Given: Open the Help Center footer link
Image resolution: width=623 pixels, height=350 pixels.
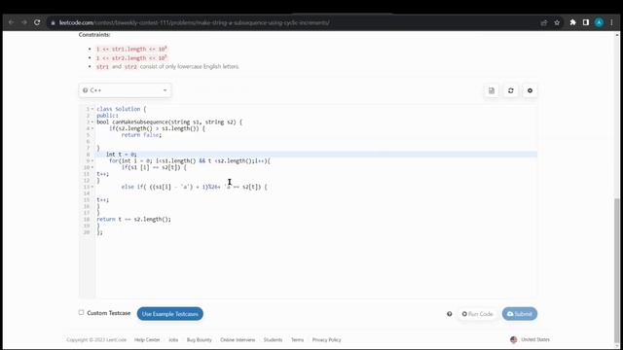Looking at the screenshot, I should [x=147, y=339].
